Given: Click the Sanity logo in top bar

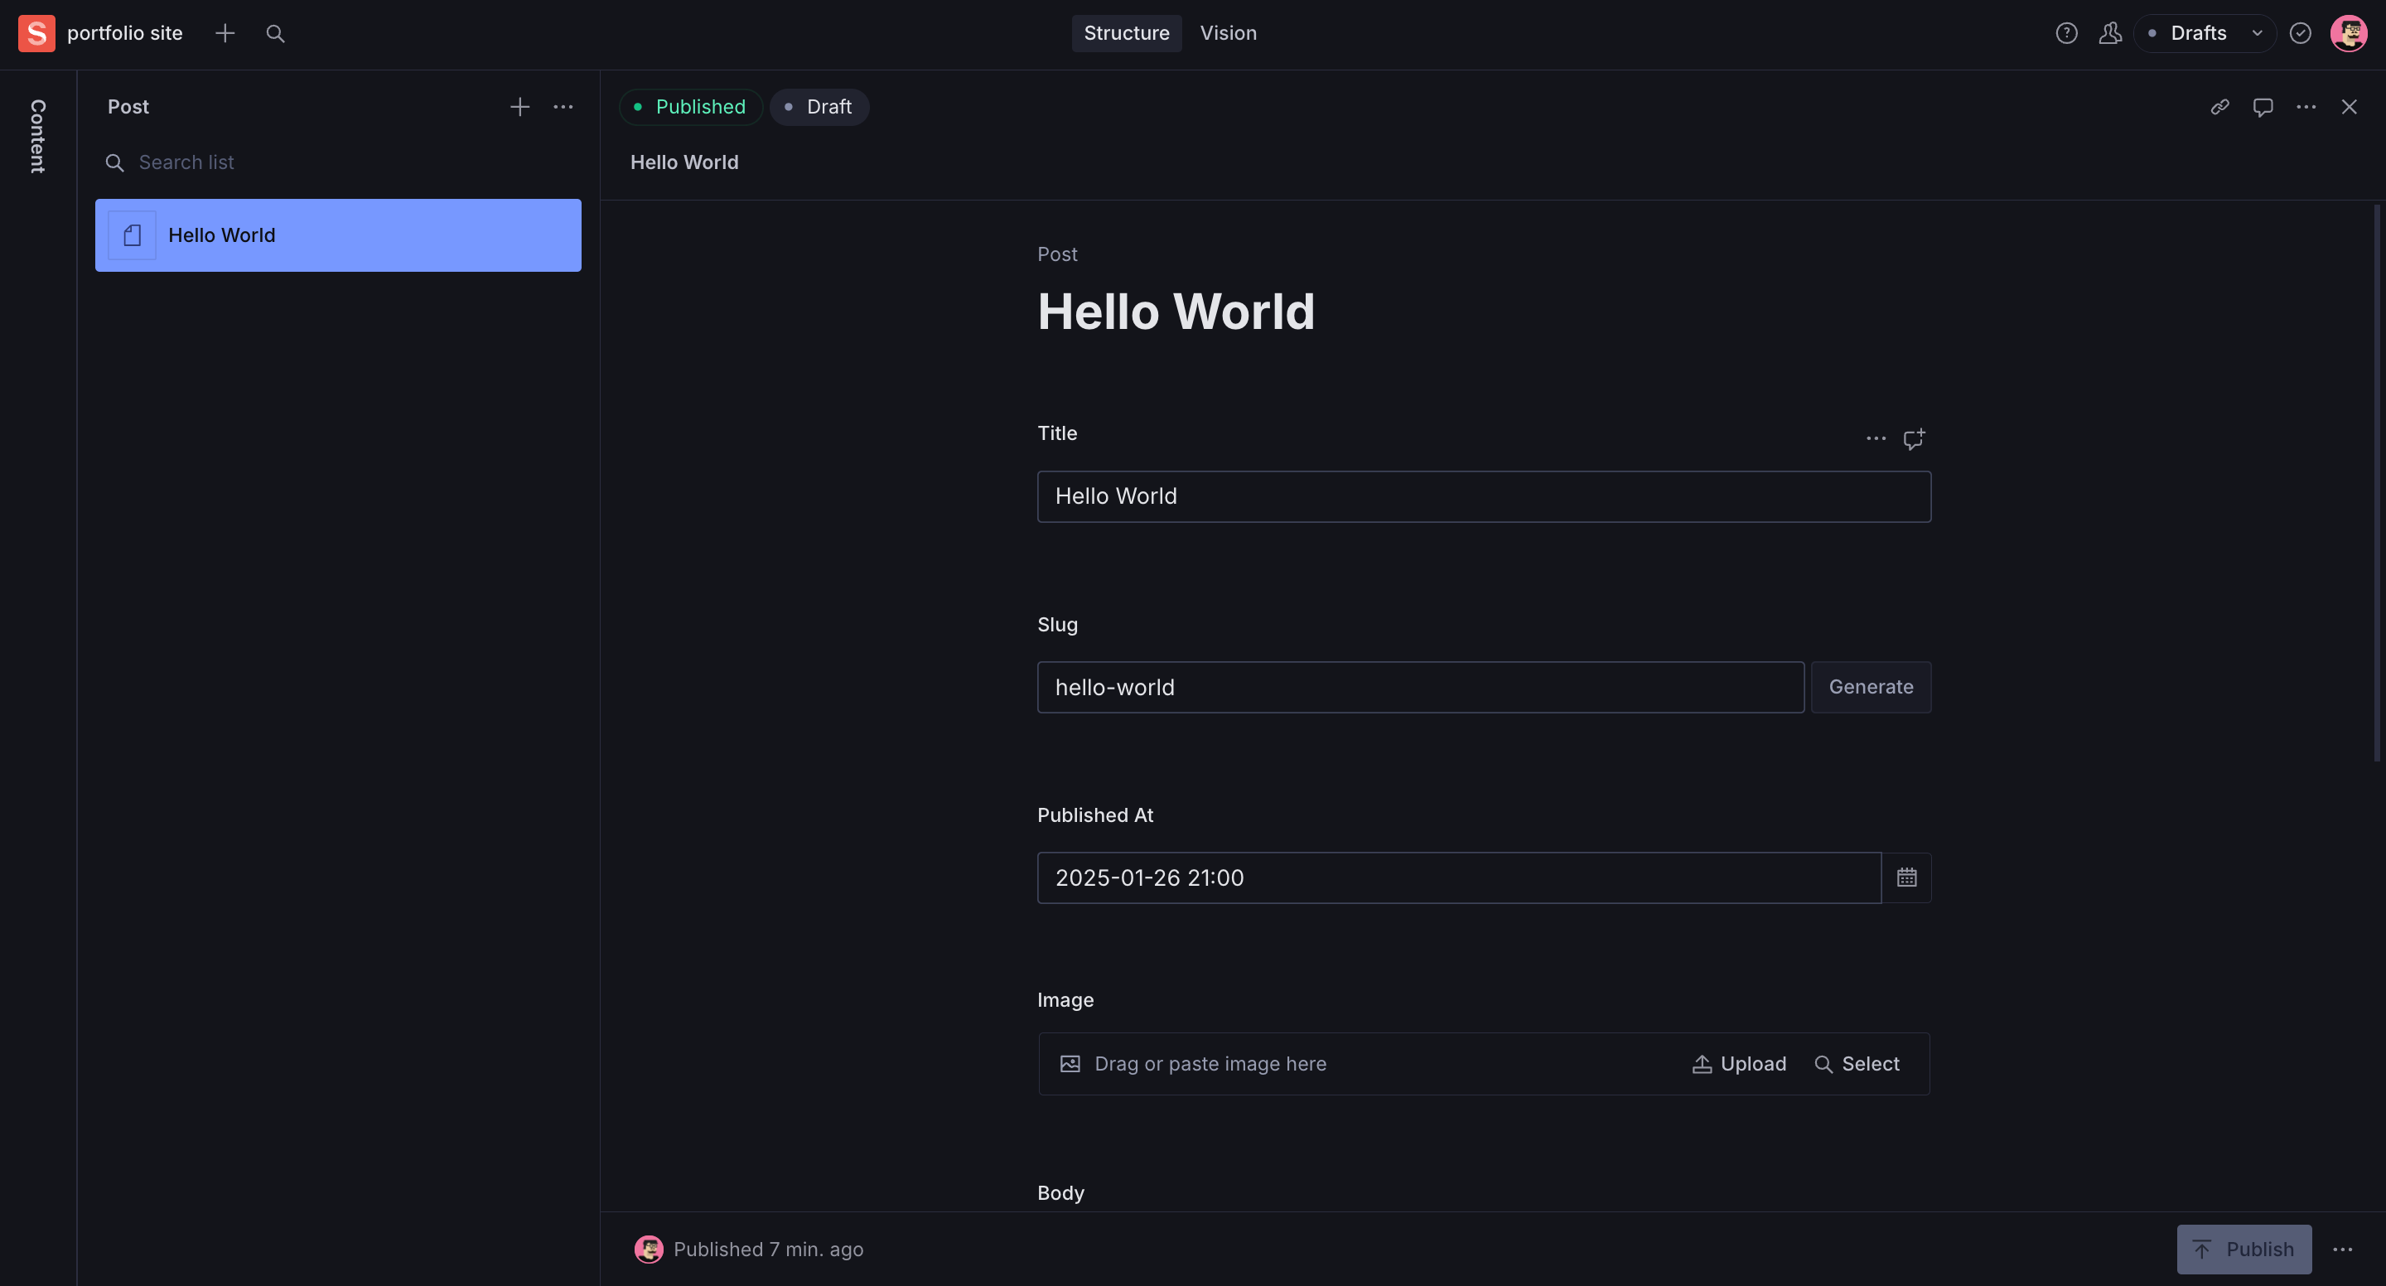Looking at the screenshot, I should [36, 33].
